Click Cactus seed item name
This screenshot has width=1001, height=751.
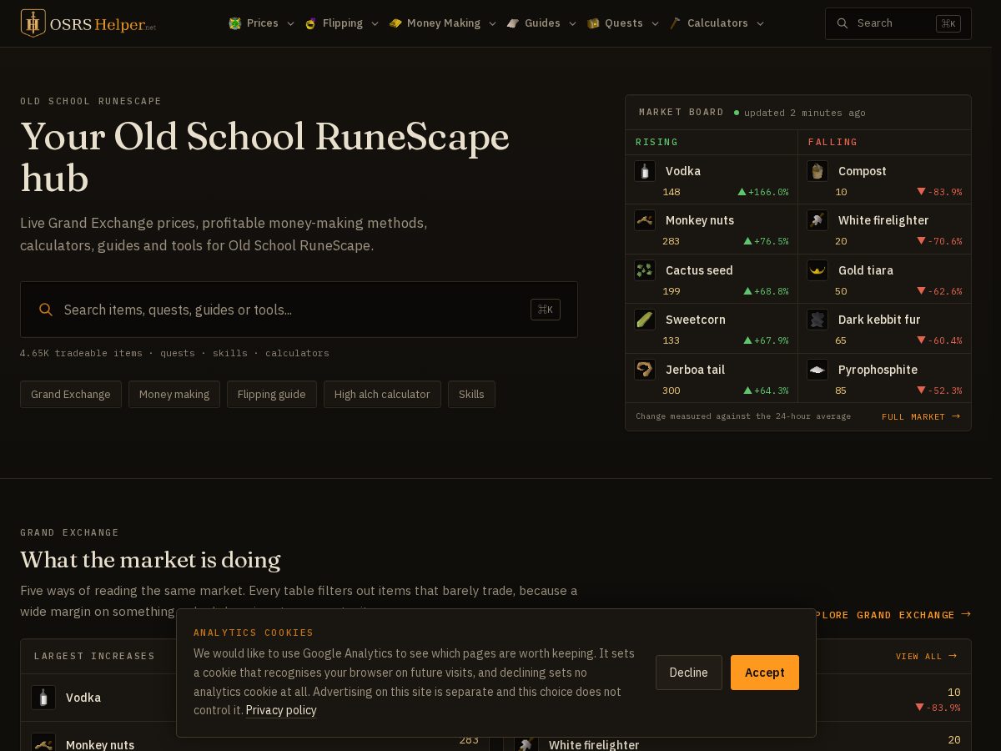pyautogui.click(x=699, y=270)
